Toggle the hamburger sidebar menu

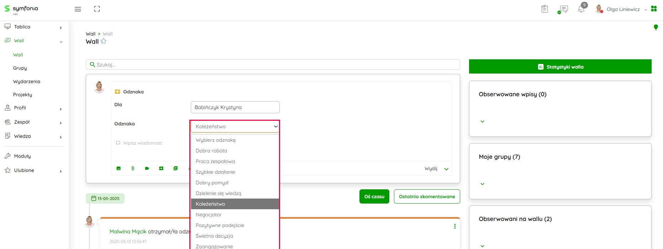coord(78,9)
